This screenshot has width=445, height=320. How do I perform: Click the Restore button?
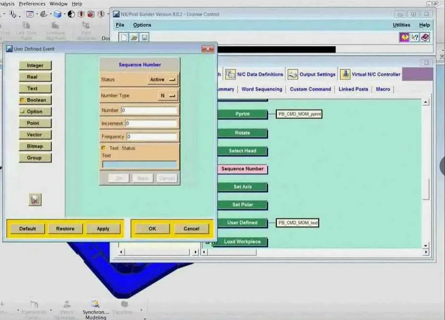(65, 229)
